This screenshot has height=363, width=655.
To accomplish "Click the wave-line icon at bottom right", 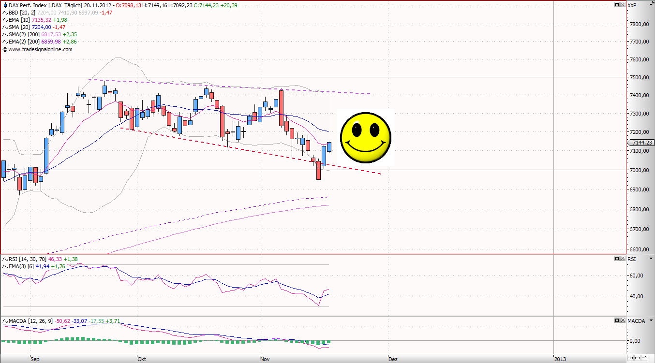I will pyautogui.click(x=645, y=358).
